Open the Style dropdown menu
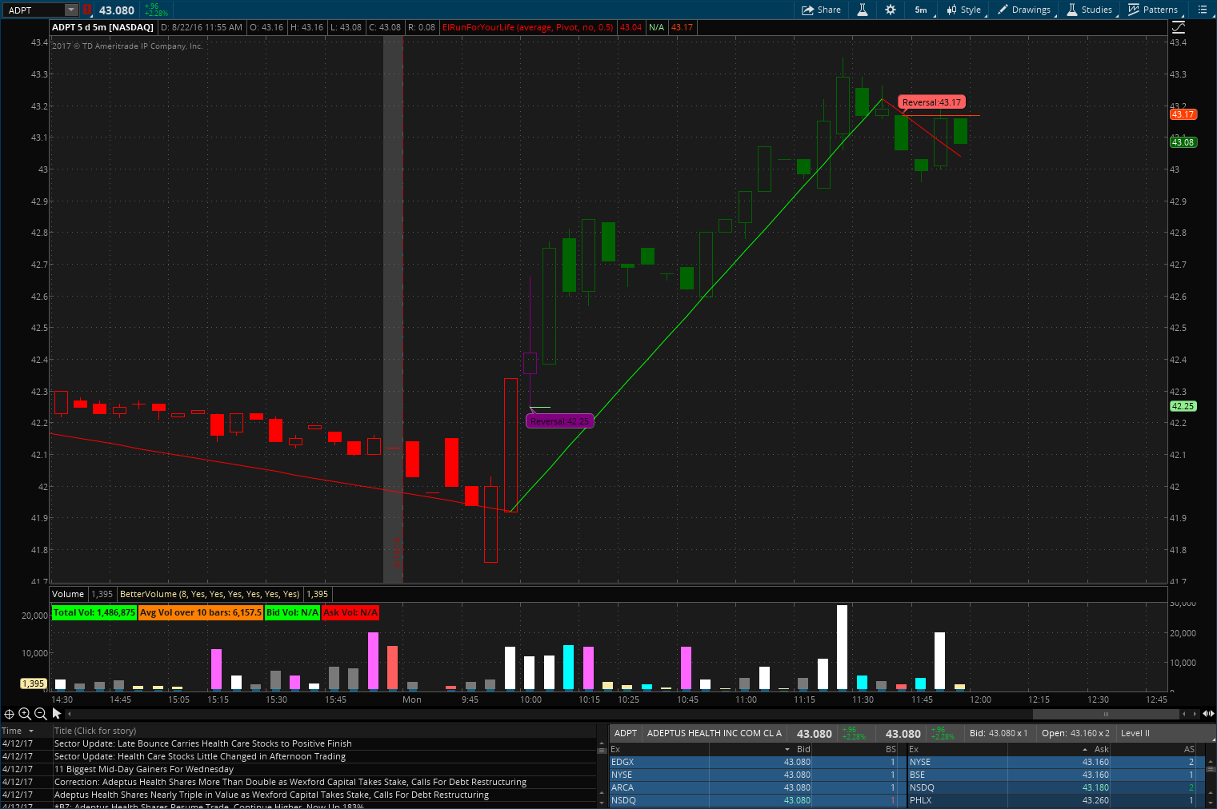The width and height of the screenshot is (1217, 809). [x=964, y=10]
